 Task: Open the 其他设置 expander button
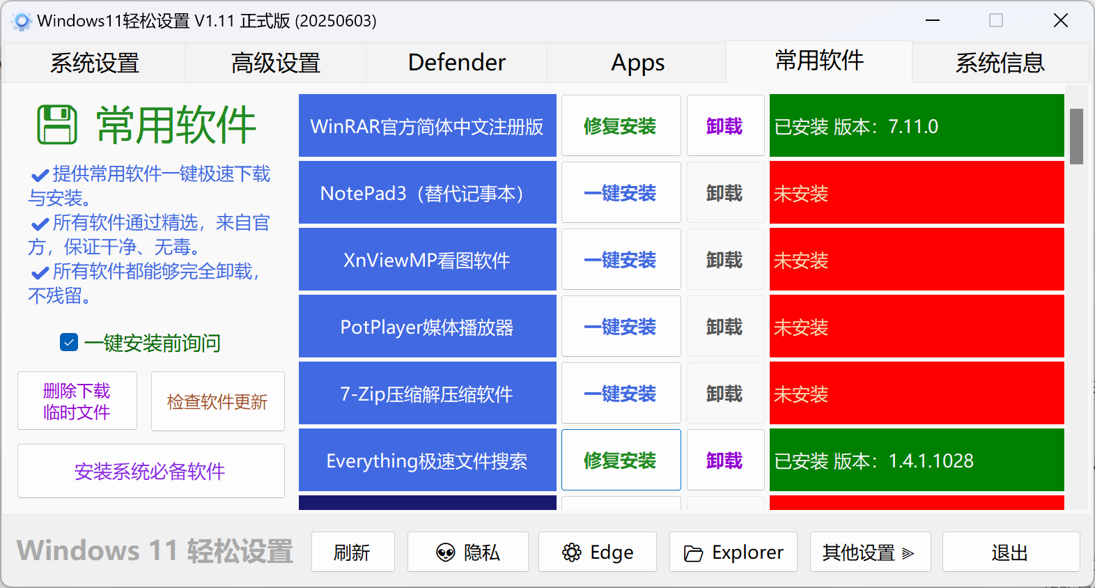click(x=870, y=552)
